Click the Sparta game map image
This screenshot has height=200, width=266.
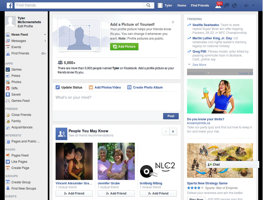point(220,160)
